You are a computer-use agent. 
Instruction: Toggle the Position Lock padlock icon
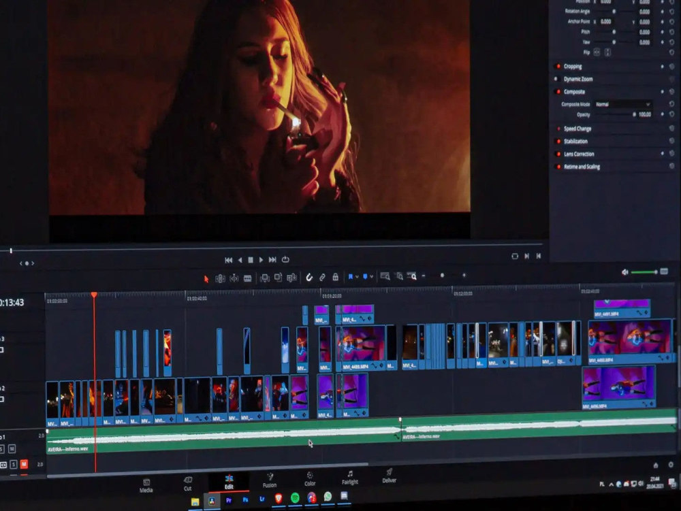click(335, 276)
